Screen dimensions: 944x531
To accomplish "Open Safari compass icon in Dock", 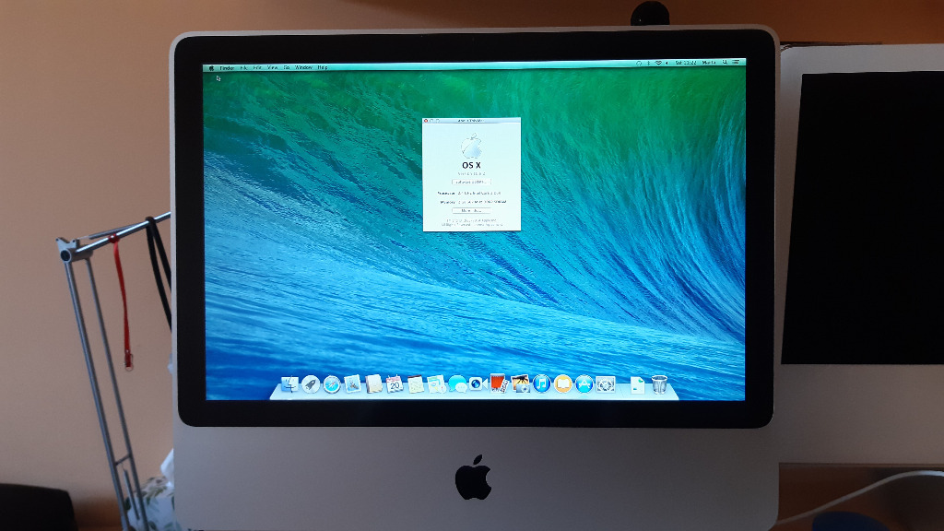I will [x=332, y=383].
